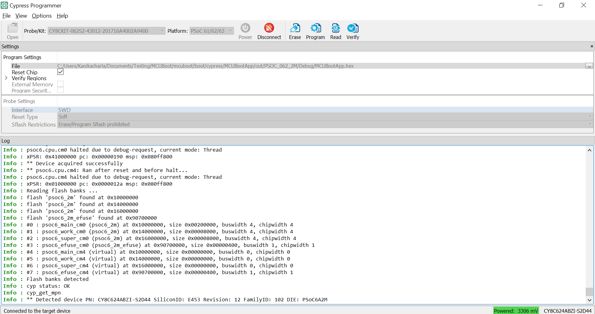
Task: Click the Reset Type label
Action: pos(25,117)
